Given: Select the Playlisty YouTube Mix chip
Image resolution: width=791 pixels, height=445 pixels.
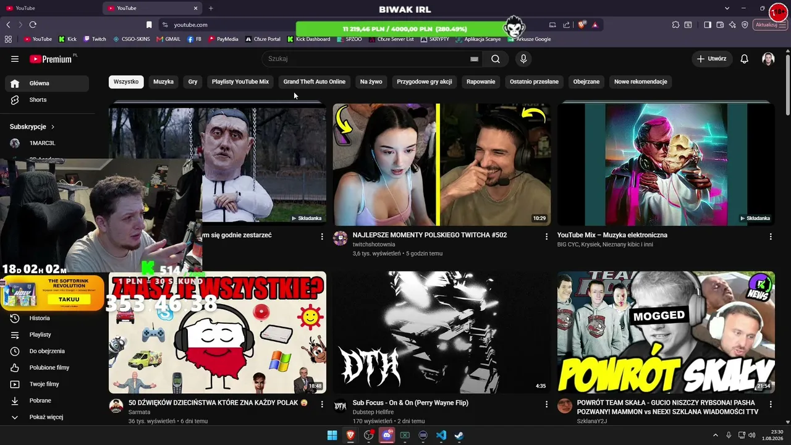Looking at the screenshot, I should (240, 82).
